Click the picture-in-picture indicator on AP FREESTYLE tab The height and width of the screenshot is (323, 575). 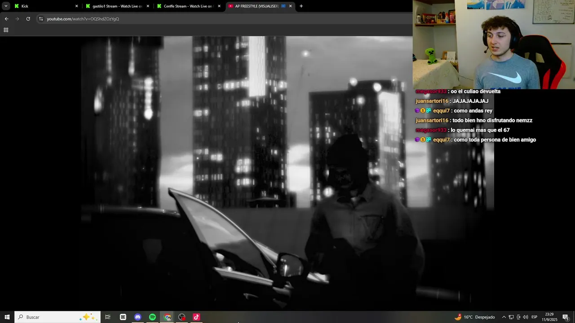pyautogui.click(x=283, y=6)
